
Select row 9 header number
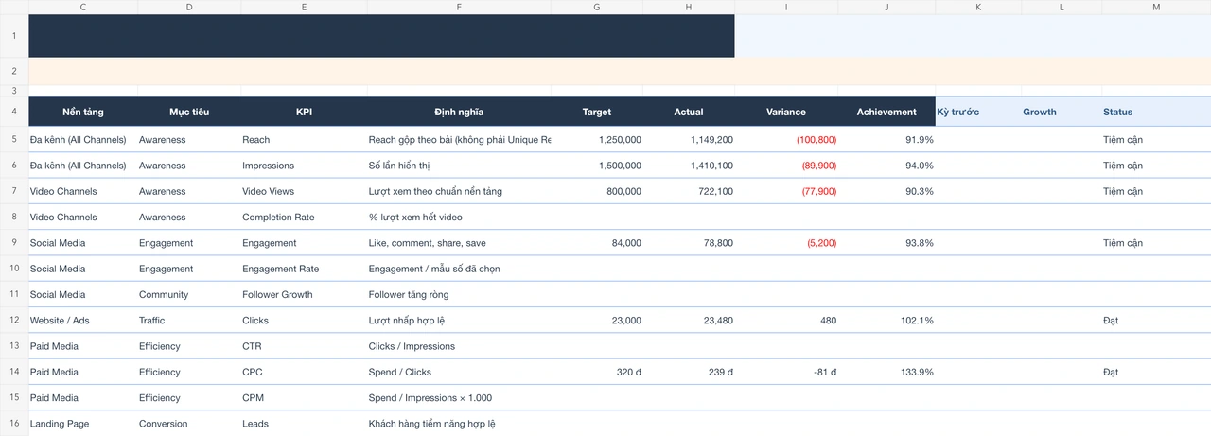tap(14, 243)
